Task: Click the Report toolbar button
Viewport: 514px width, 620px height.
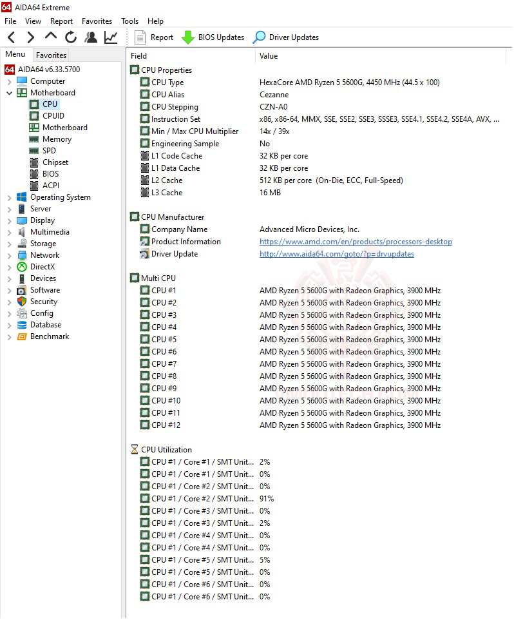Action: (x=154, y=37)
